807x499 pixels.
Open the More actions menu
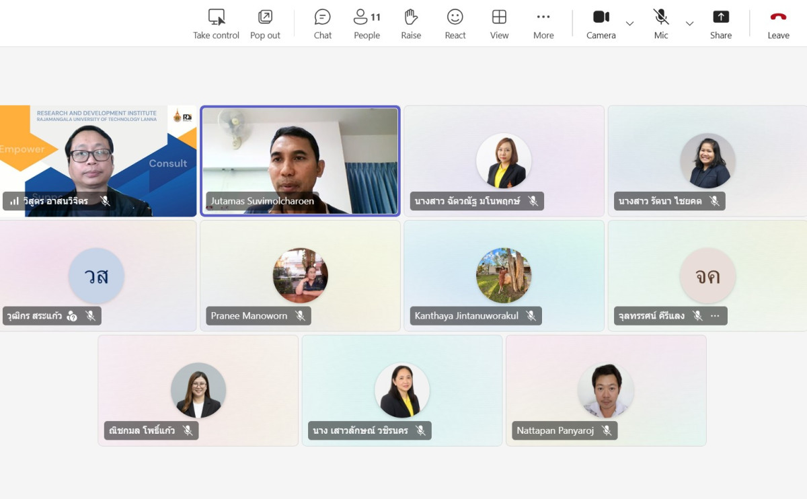pyautogui.click(x=543, y=24)
